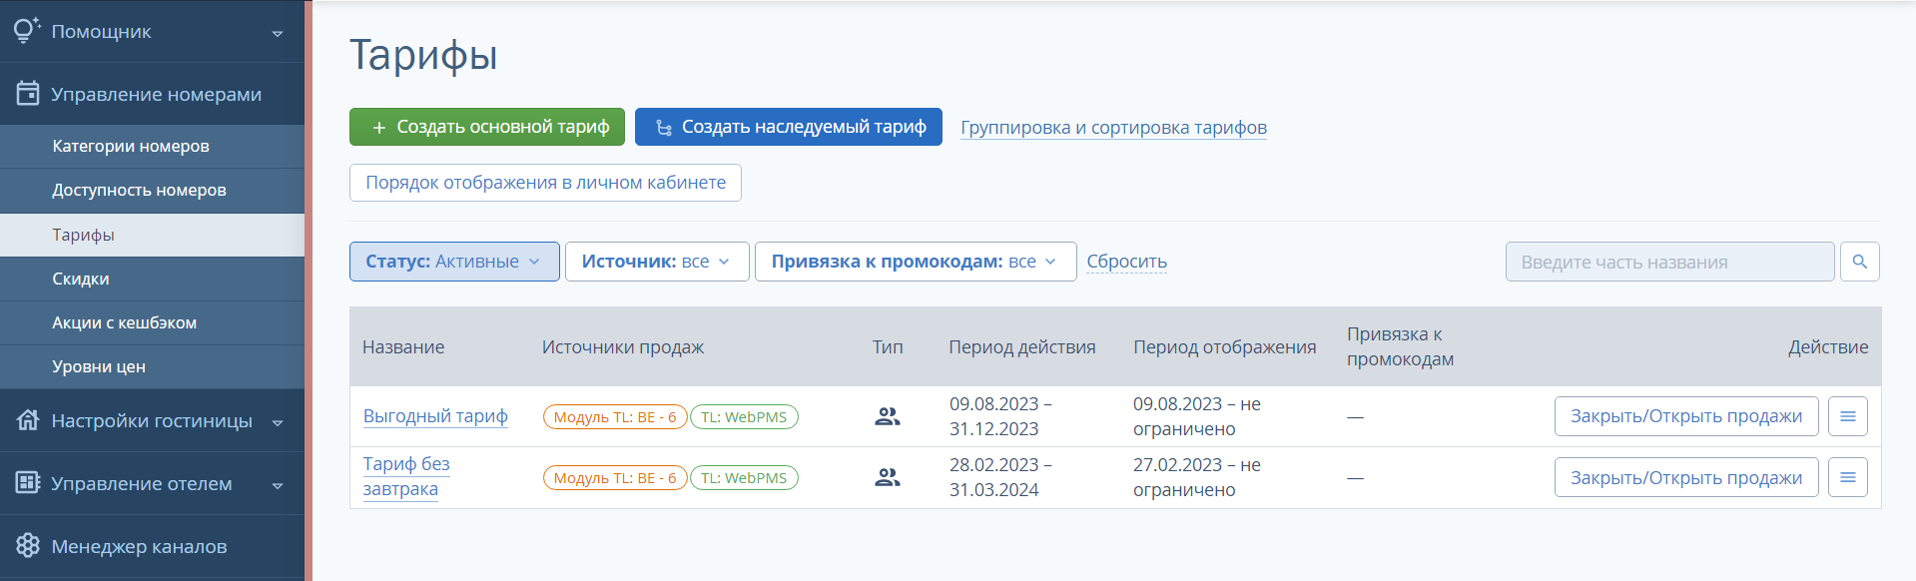Click the house icon for Настройки гостиницы
This screenshot has height=581, width=1916.
[x=28, y=419]
